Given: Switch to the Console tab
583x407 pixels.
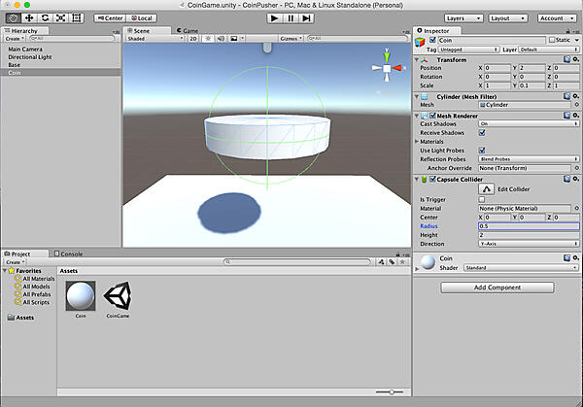Looking at the screenshot, I should point(72,254).
